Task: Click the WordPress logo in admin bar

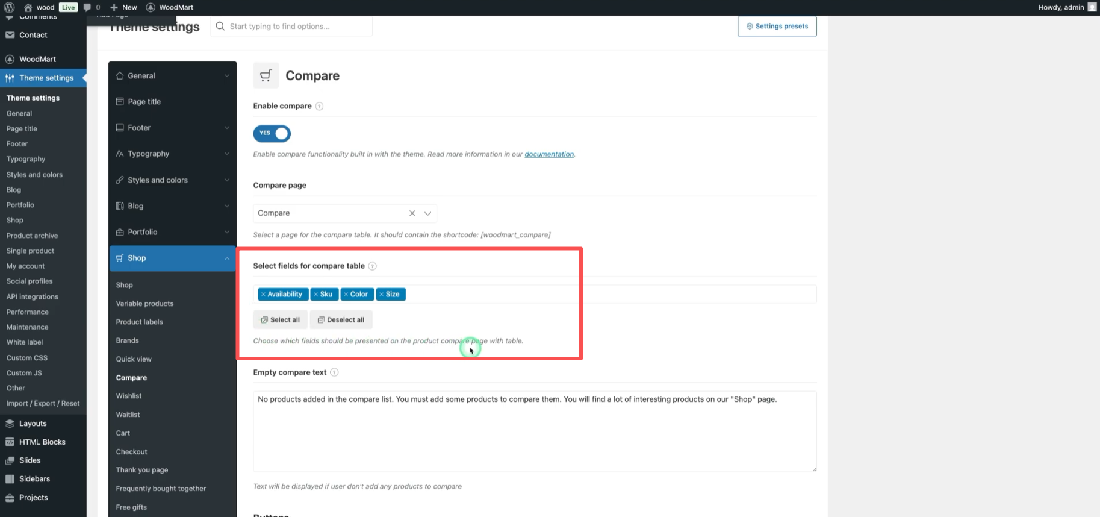Action: tap(9, 7)
